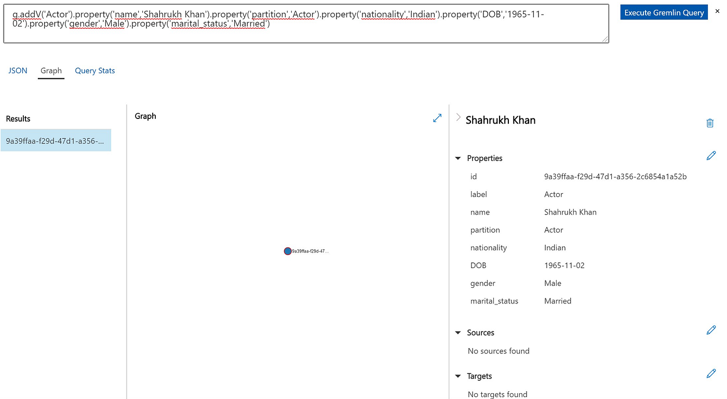The height and width of the screenshot is (399, 727).
Task: Collapse the Properties section
Action: pyautogui.click(x=457, y=158)
